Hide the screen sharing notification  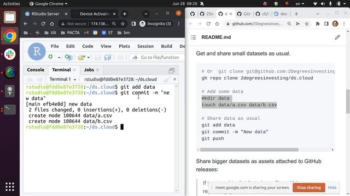pyautogui.click(x=332, y=187)
